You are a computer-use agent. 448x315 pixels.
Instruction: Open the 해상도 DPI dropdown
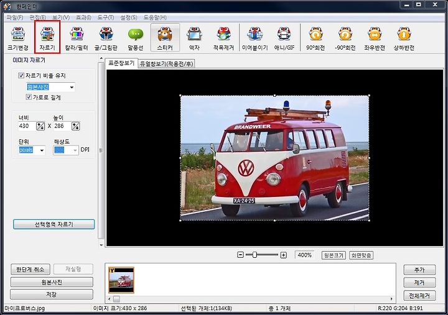click(x=66, y=150)
